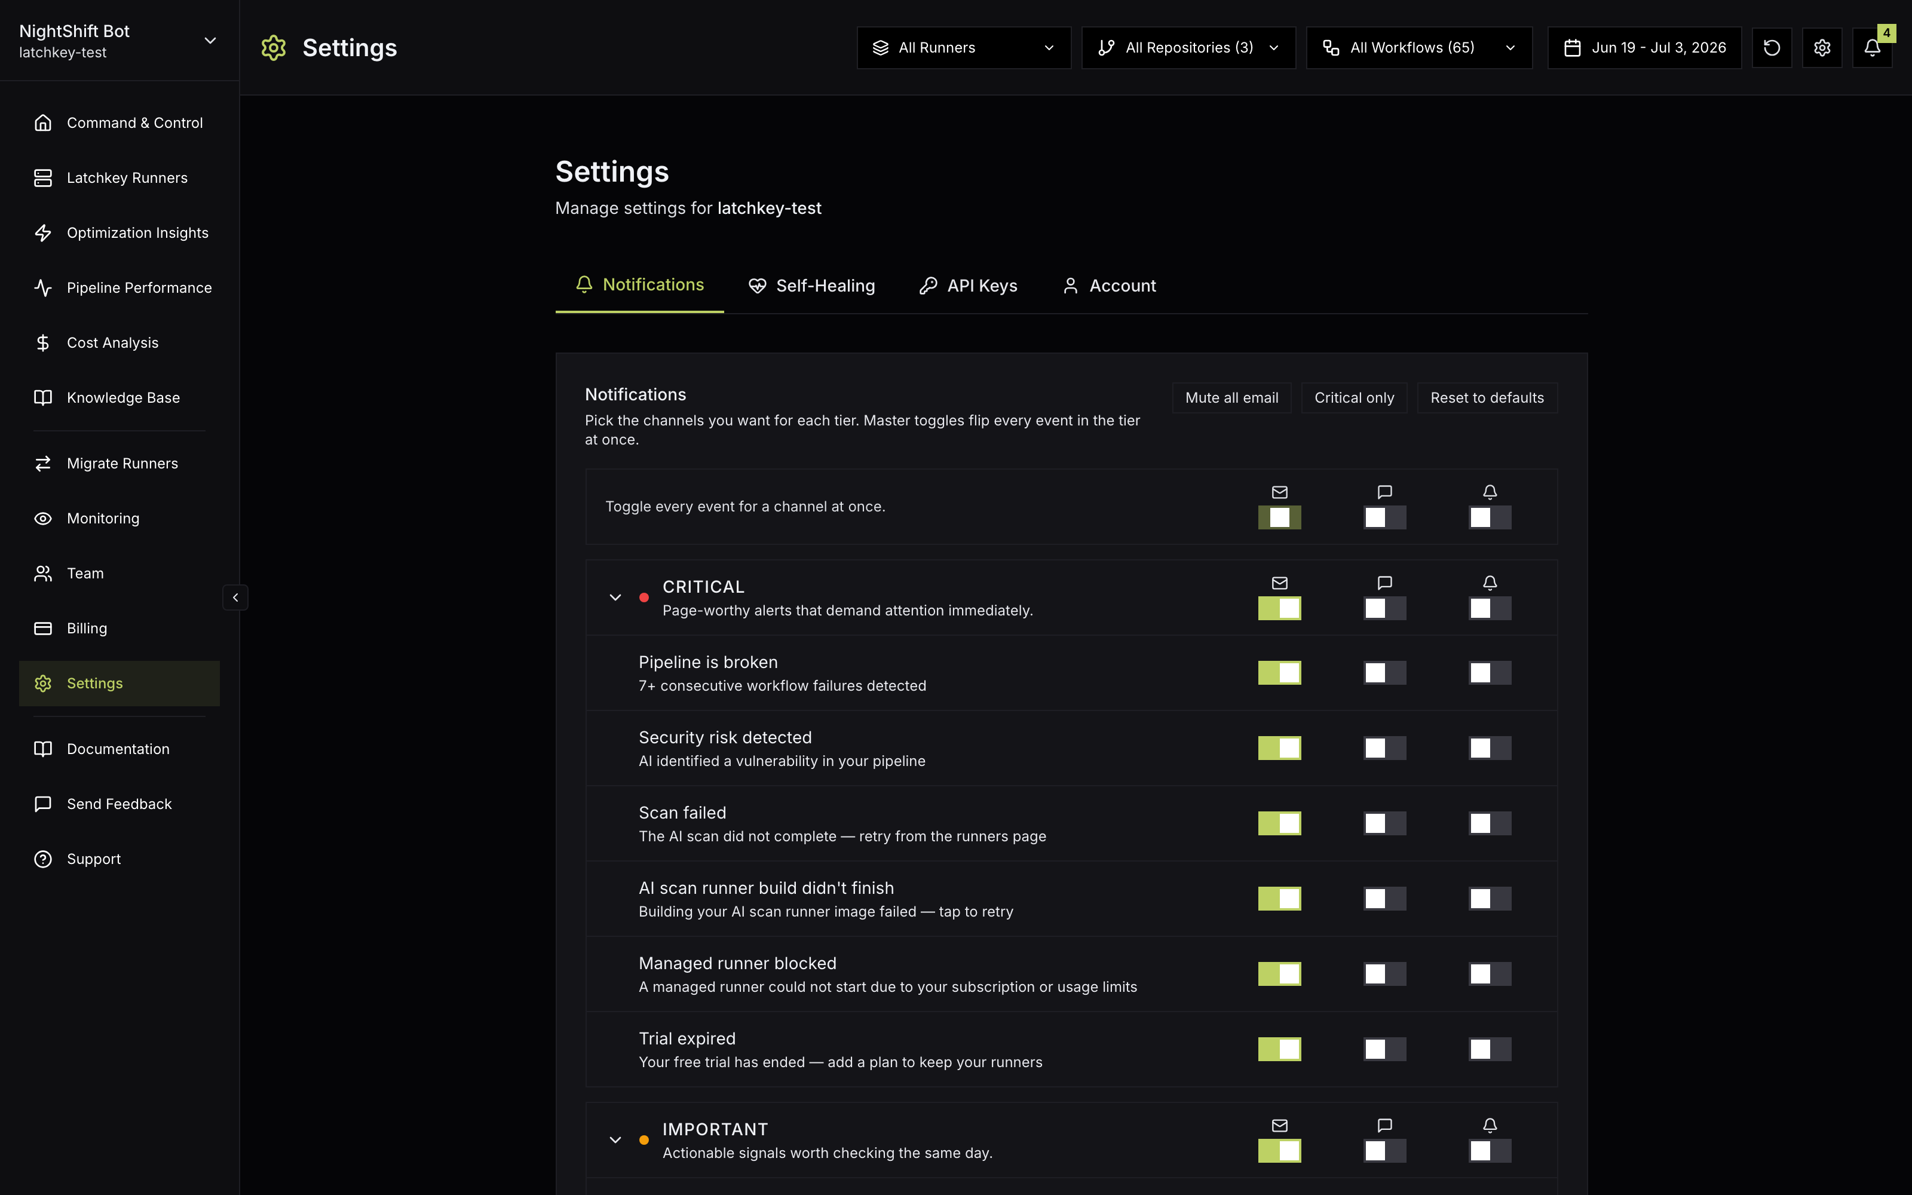This screenshot has height=1195, width=1912.
Task: Switch to the API Keys tab
Action: tap(969, 286)
